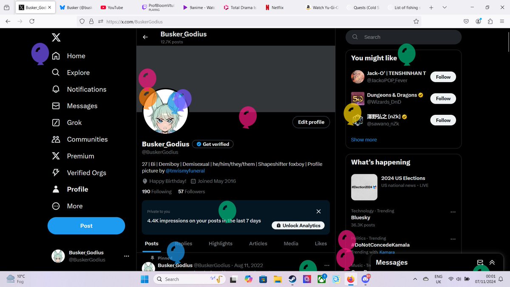Open the Firefox hamburger application menu
This screenshot has height=287, width=510.
point(502,21)
